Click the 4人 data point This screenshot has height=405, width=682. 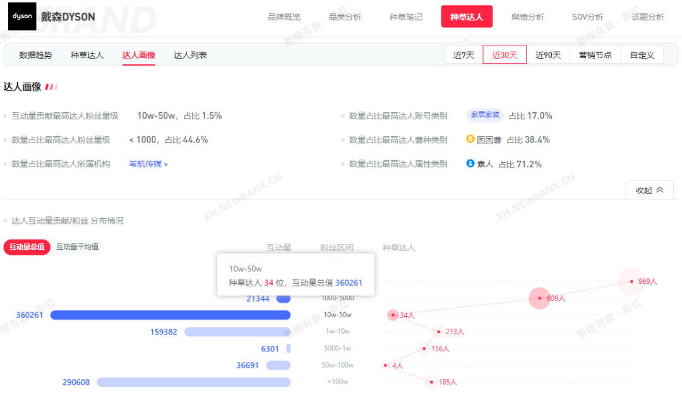(x=385, y=365)
